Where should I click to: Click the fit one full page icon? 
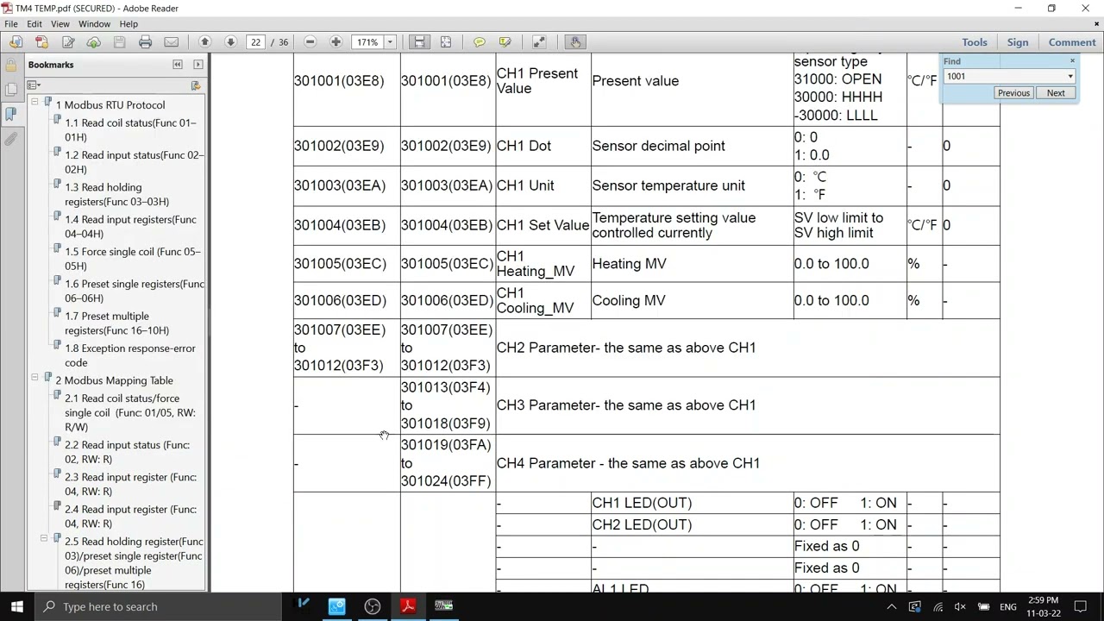[445, 41]
